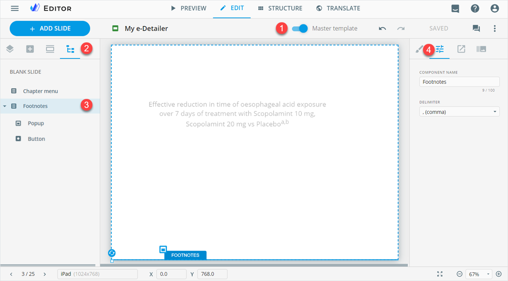Open the comments chat icon
Image resolution: width=508 pixels, height=281 pixels.
coord(476,29)
